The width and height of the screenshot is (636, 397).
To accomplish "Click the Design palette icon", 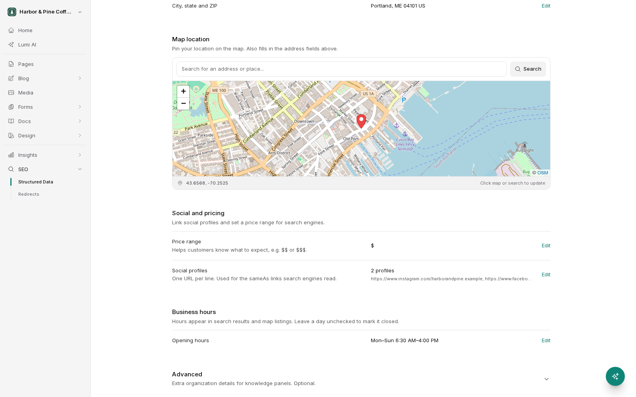I will (11, 135).
